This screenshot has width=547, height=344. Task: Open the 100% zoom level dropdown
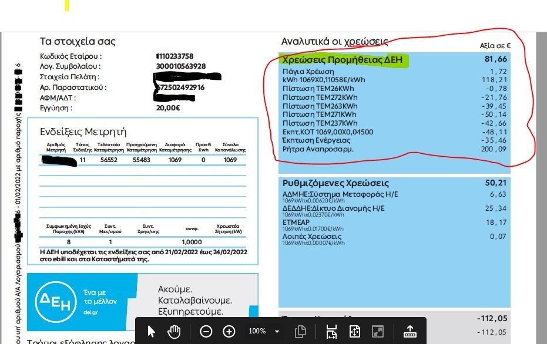[277, 332]
